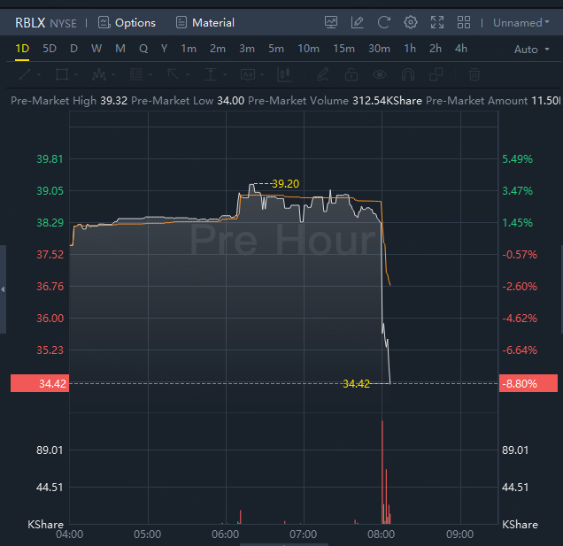Click the red 34.42 current price label

[x=35, y=383]
